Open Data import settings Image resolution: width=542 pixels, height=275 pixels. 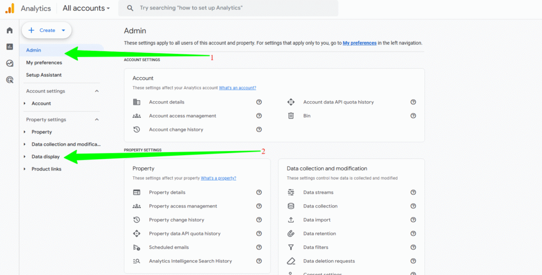click(x=317, y=220)
